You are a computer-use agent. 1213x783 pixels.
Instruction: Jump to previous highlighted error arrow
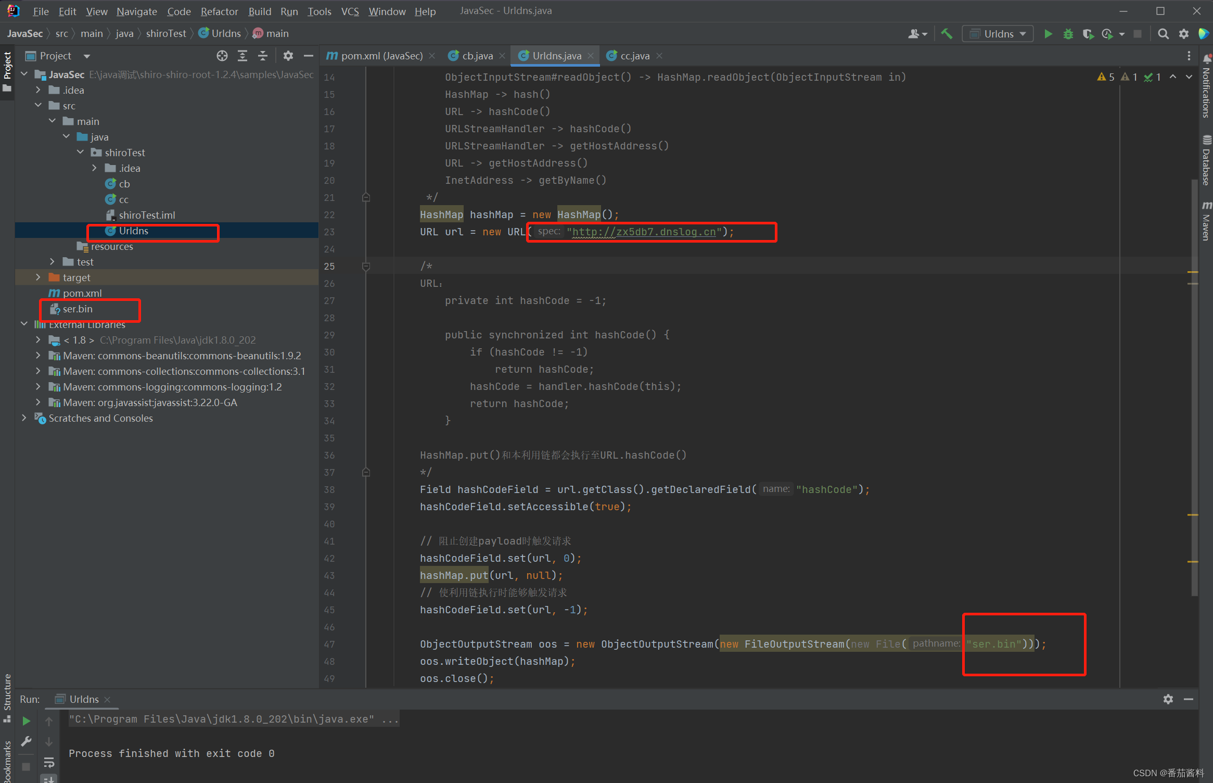pyautogui.click(x=1173, y=77)
